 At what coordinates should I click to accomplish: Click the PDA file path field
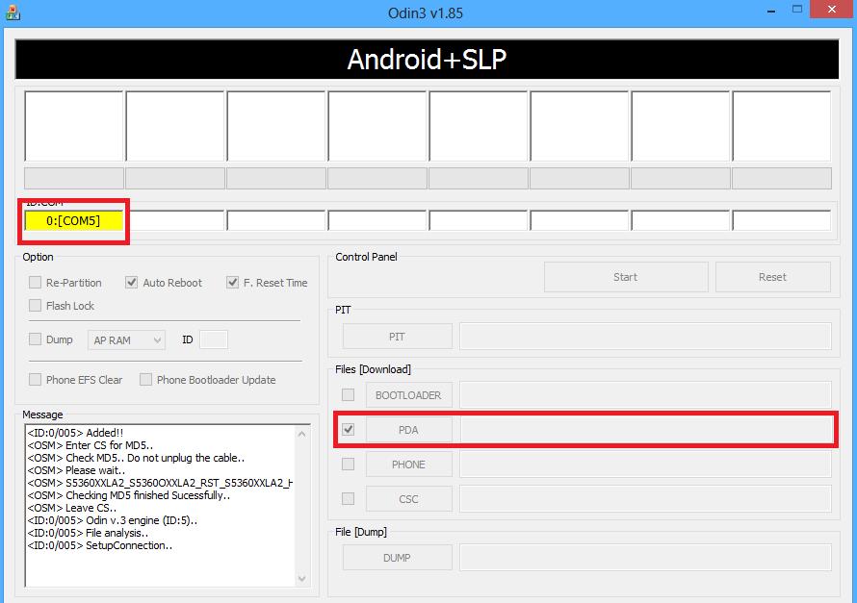pos(646,430)
